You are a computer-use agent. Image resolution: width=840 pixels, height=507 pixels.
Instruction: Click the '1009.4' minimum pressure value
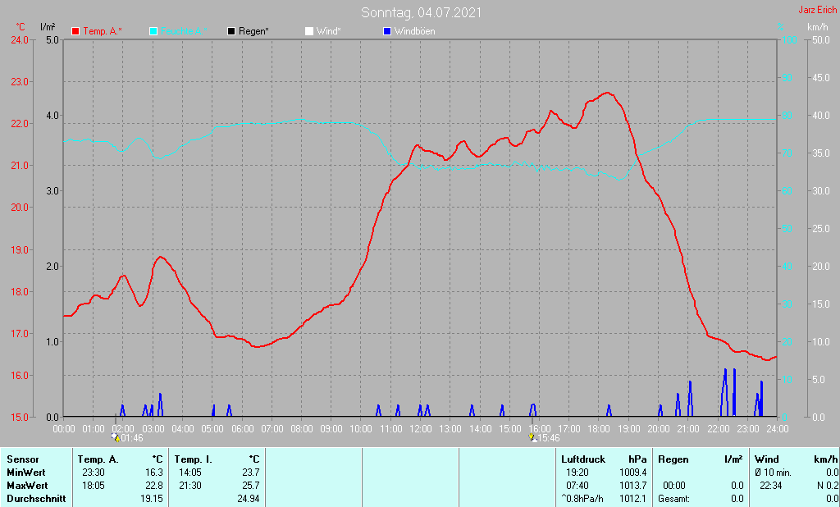click(632, 473)
